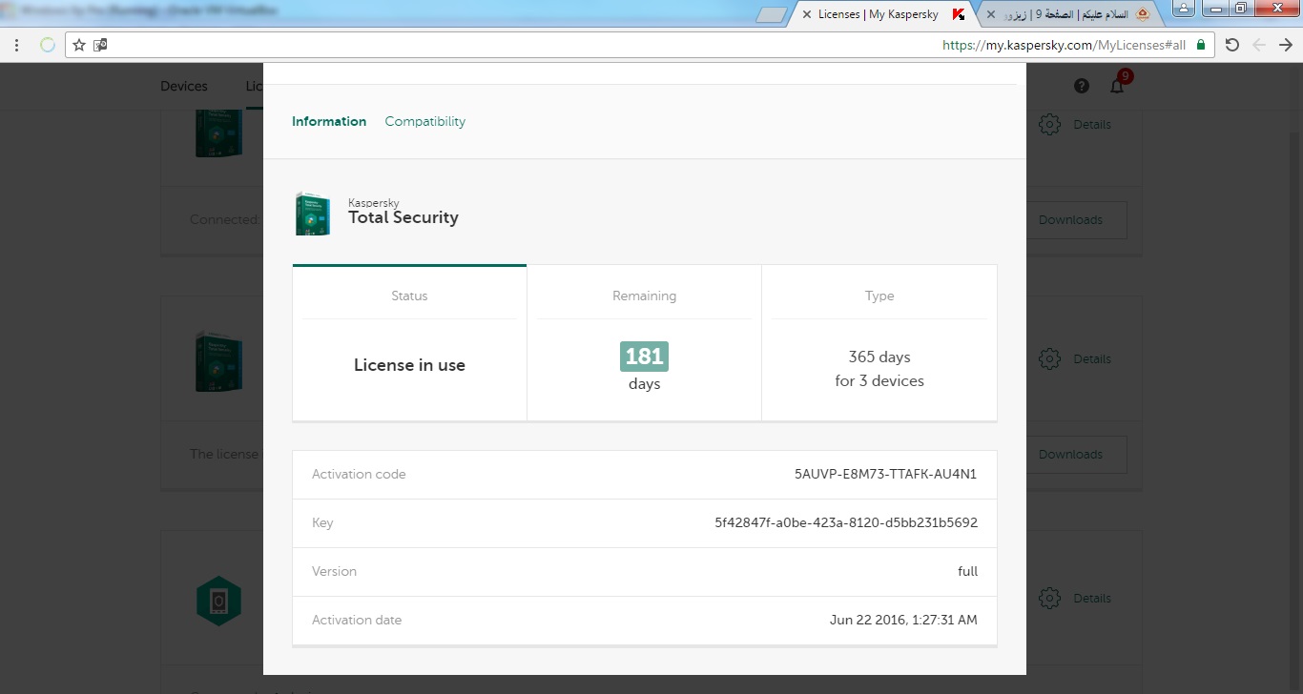Click the Chrome user profile icon
This screenshot has width=1303, height=694.
1183,10
